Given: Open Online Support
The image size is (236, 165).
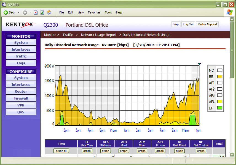Looking at the screenshot, I should [x=207, y=24].
